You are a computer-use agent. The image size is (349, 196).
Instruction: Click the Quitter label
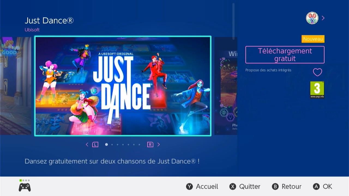pyautogui.click(x=250, y=186)
